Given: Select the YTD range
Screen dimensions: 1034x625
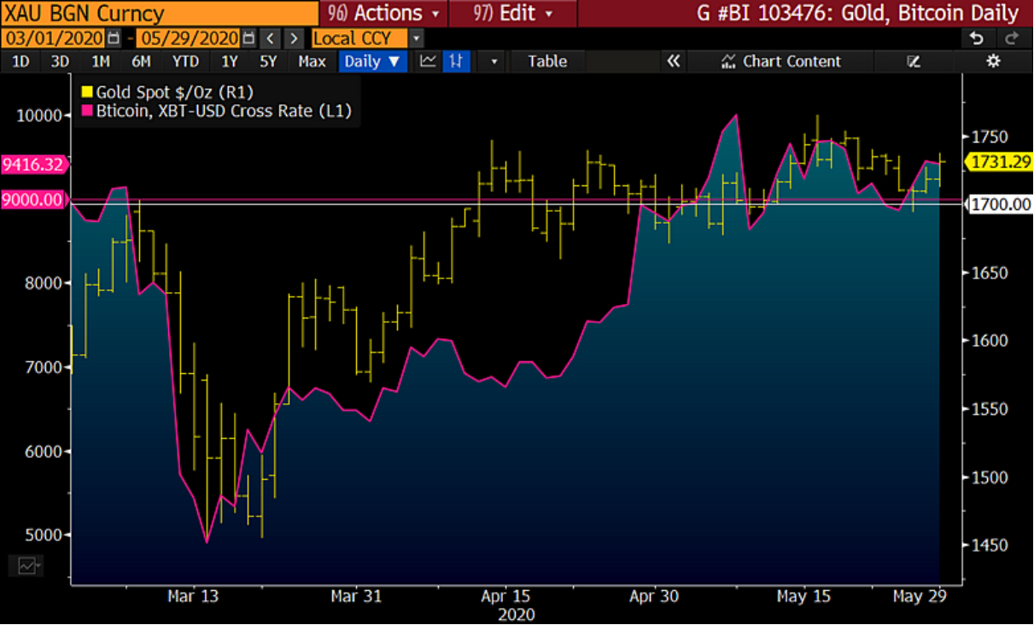Looking at the screenshot, I should (x=185, y=61).
